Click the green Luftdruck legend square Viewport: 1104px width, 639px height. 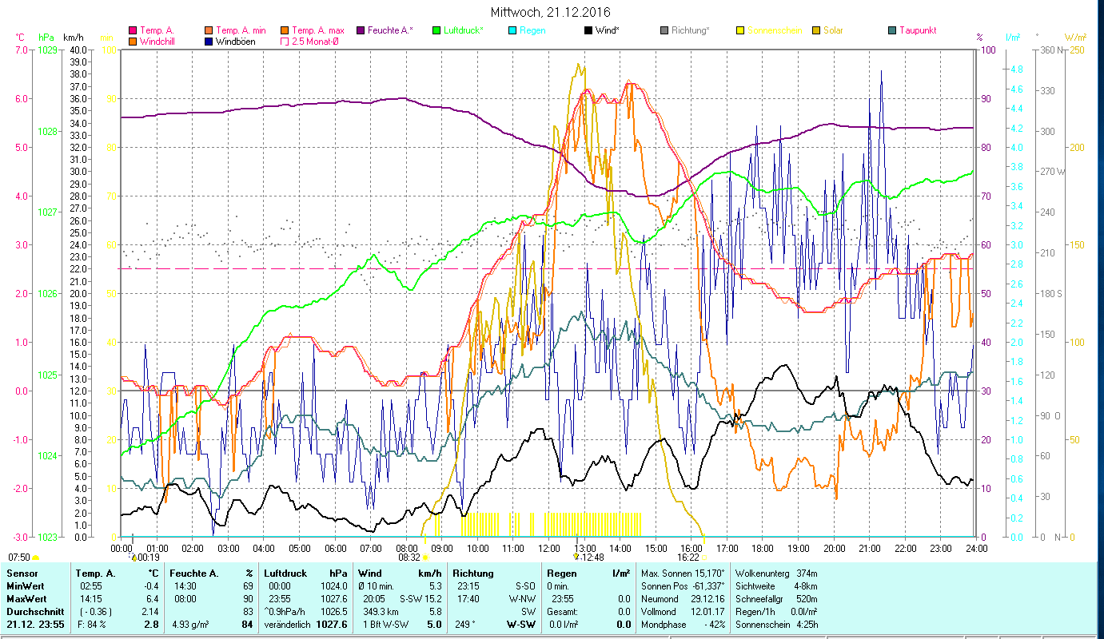point(436,31)
